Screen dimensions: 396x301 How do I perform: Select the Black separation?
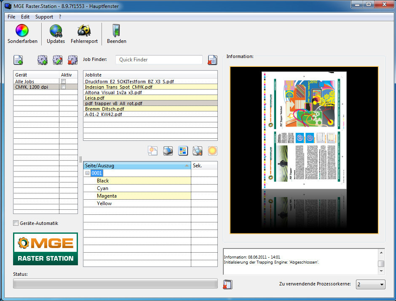103,181
